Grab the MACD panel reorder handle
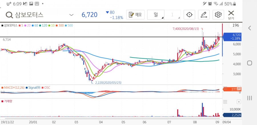 click(225, 88)
